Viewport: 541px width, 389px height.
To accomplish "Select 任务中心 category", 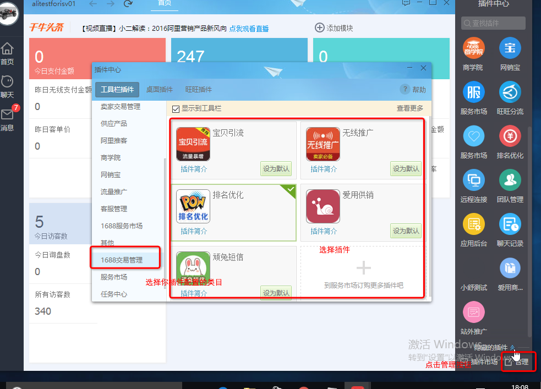I will pyautogui.click(x=114, y=294).
